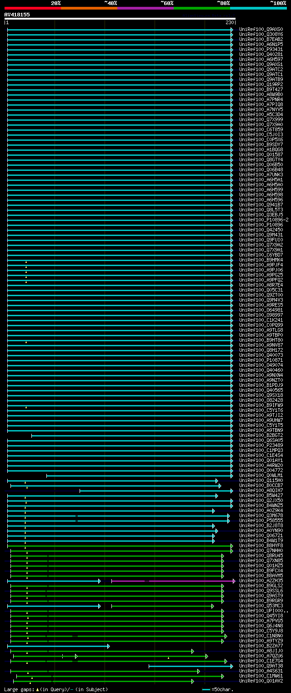Click the short cyan alignment bar for Q9AT38

191,666
